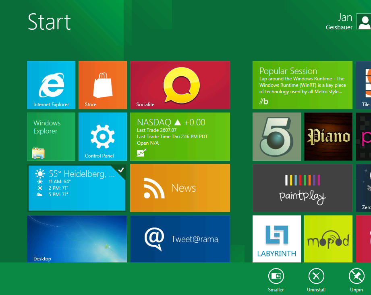
Task: Click the Uninstall button in app bar
Action: [x=316, y=280]
